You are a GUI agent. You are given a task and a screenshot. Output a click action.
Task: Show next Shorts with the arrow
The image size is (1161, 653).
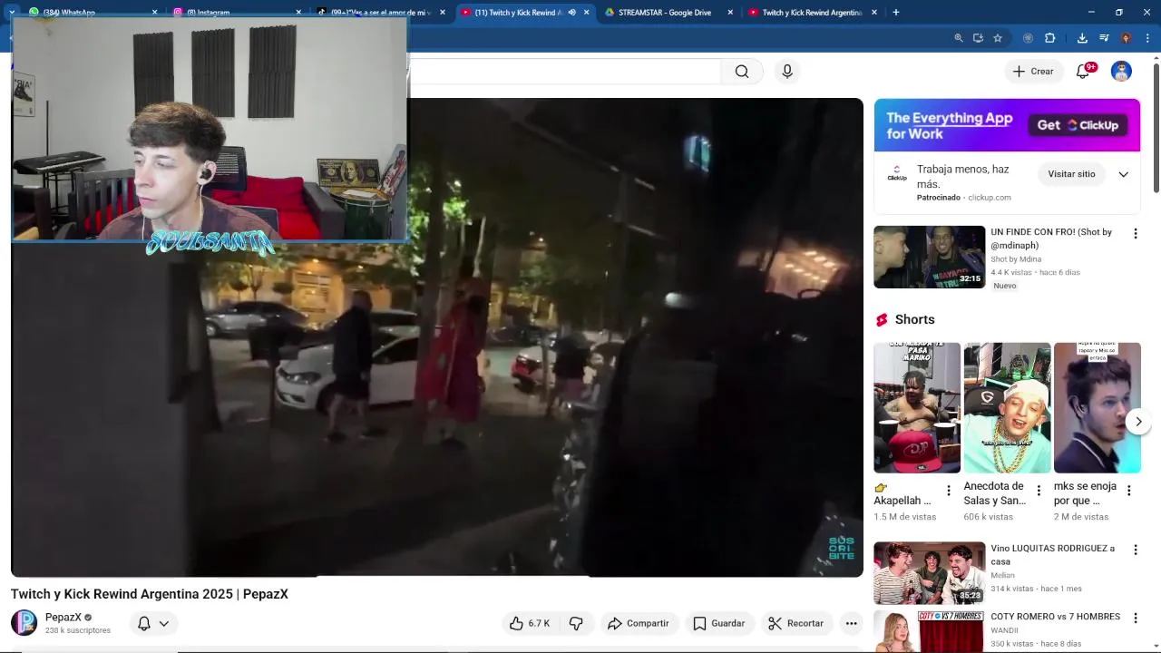coord(1138,422)
